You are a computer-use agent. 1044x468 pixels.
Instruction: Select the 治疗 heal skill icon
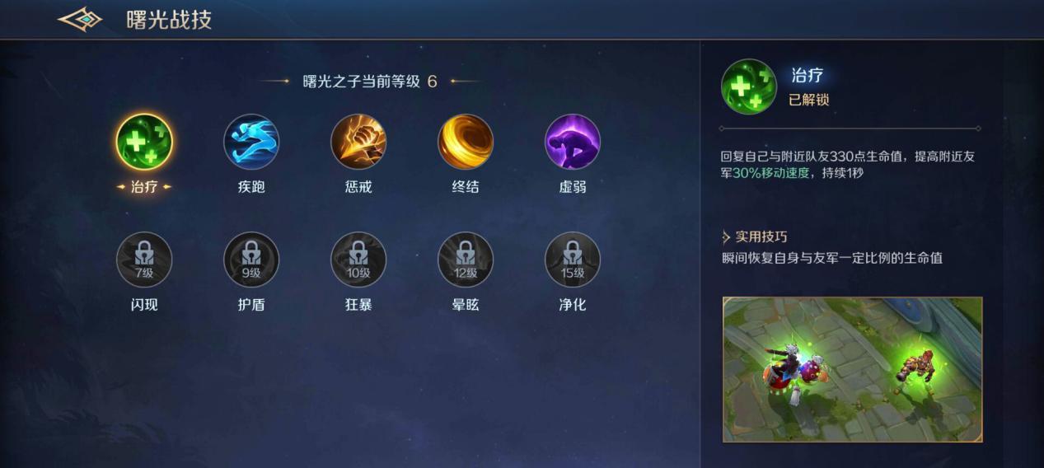click(144, 142)
